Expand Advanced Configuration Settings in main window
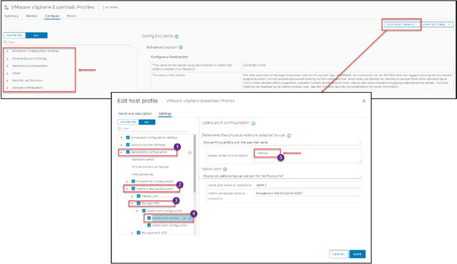The image size is (457, 264). 7,52
